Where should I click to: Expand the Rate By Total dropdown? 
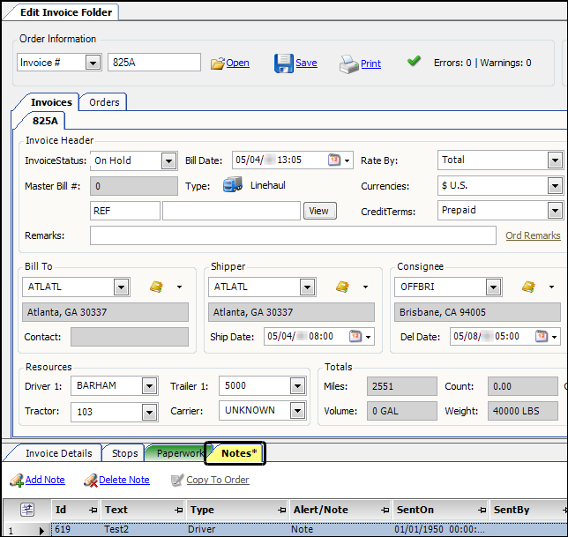tap(555, 160)
